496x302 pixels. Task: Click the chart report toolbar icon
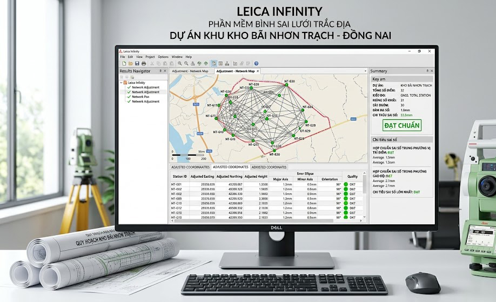(x=235, y=64)
